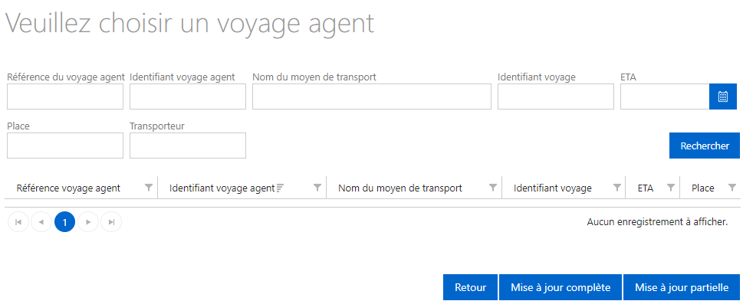Screen dimensions: 743x301
Task: Jump to the last page
Action: [x=111, y=222]
